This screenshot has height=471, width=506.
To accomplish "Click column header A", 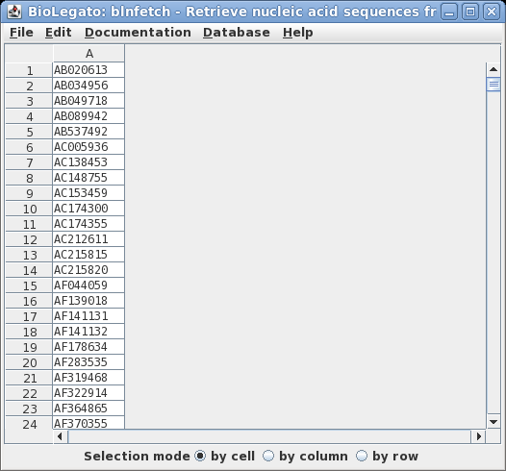I will click(89, 54).
